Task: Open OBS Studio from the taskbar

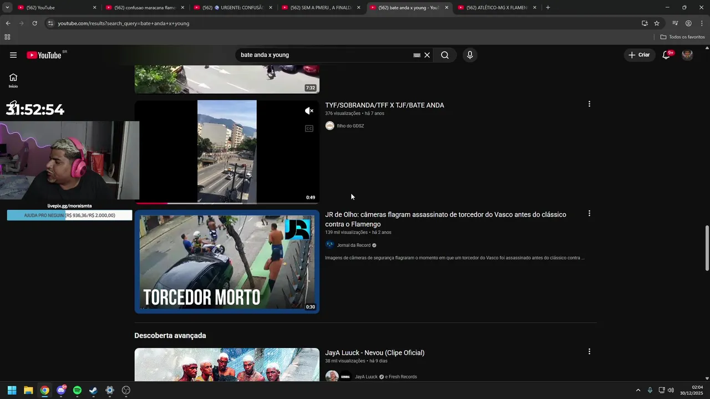Action: pyautogui.click(x=126, y=390)
